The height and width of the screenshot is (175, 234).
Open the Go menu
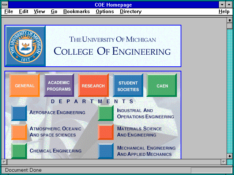pos(54,12)
